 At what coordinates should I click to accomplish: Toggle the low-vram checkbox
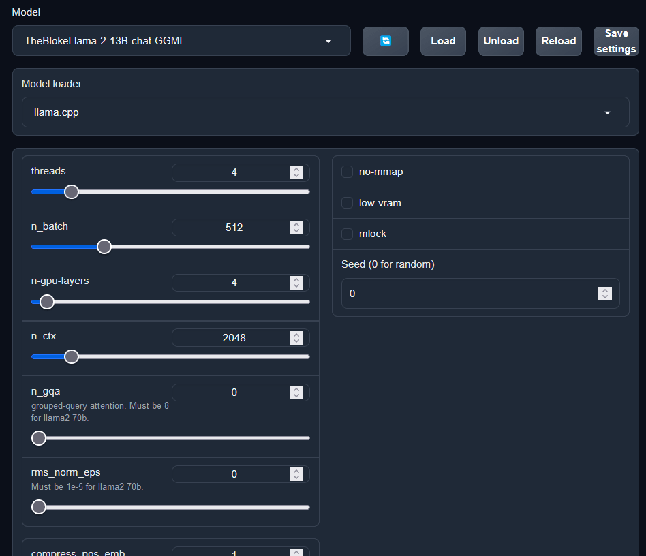pos(347,203)
